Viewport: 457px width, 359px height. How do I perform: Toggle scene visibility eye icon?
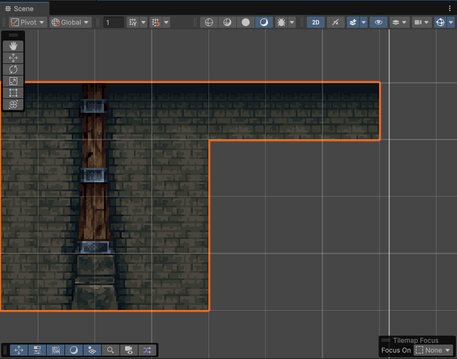point(378,22)
